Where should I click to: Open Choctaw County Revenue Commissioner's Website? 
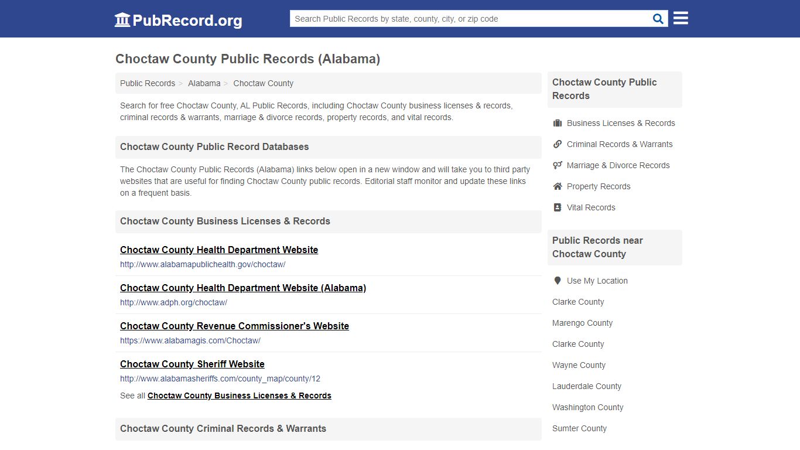[x=234, y=326]
